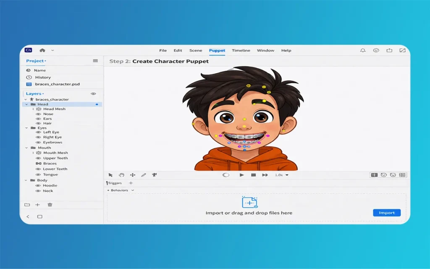Select braces_character.psd in the Project panel
The height and width of the screenshot is (269, 430).
pyautogui.click(x=57, y=84)
